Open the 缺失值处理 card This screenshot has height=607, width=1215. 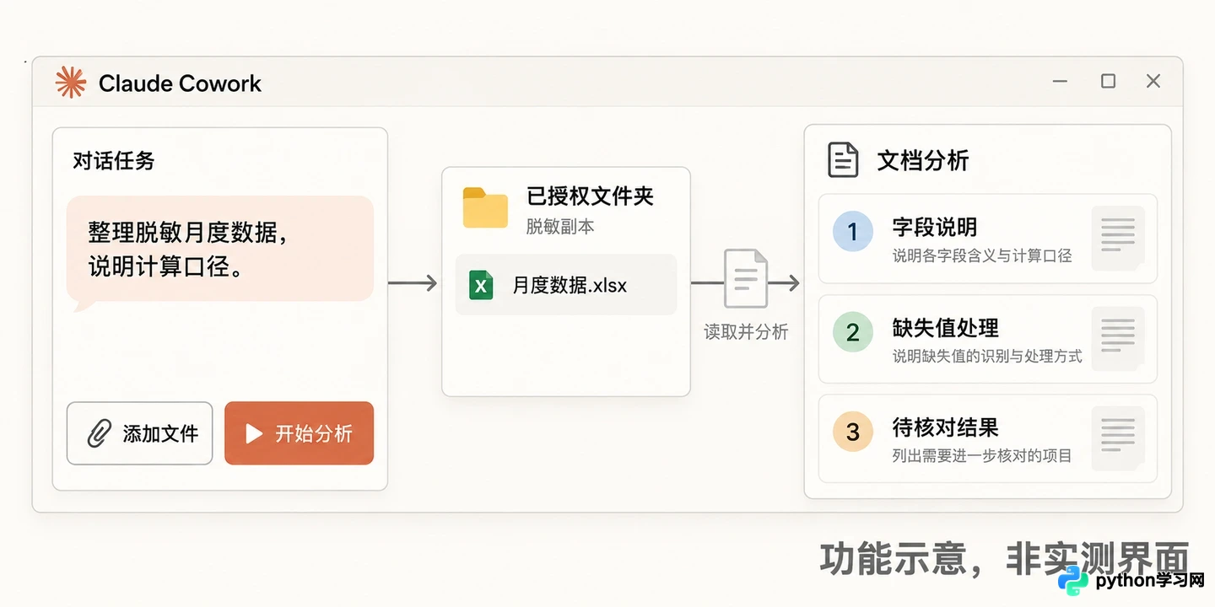[987, 339]
